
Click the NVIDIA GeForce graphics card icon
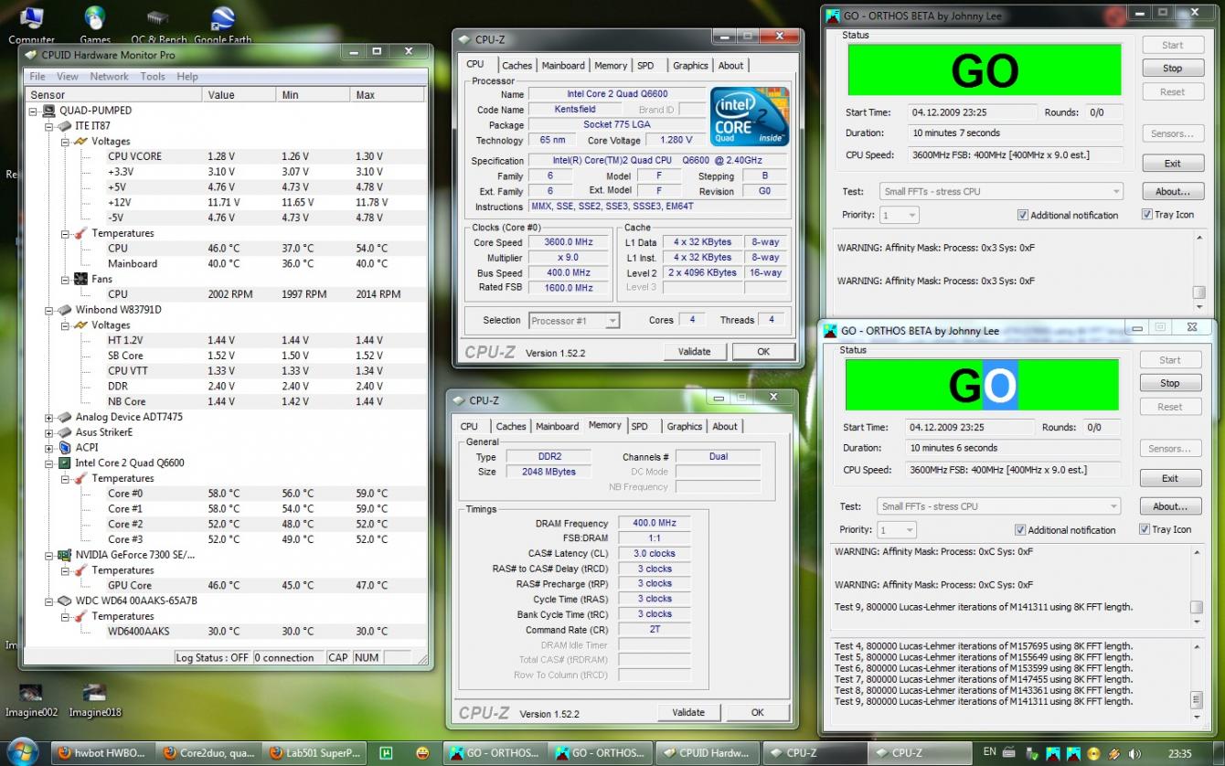click(x=65, y=555)
